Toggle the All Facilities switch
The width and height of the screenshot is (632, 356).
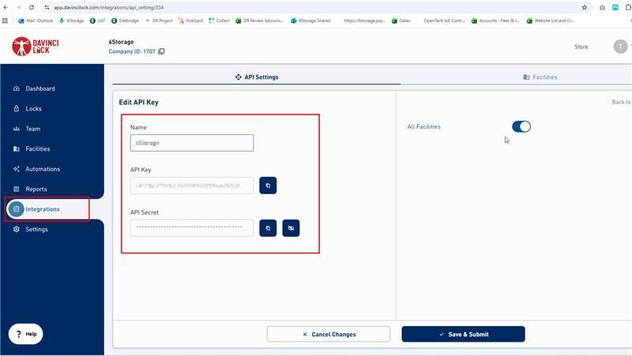[521, 126]
